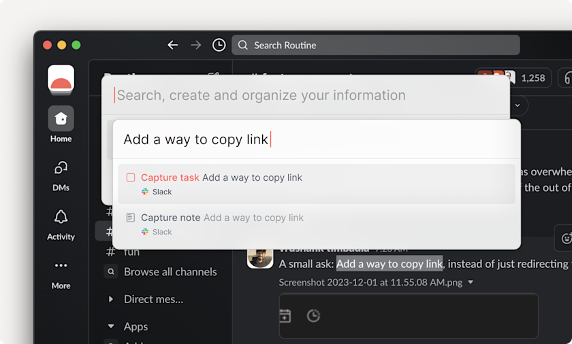
Task: Open the history clock icon
Action: [x=219, y=45]
